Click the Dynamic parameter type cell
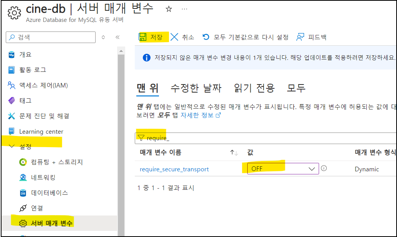This screenshot has width=397, height=237. 367,169
